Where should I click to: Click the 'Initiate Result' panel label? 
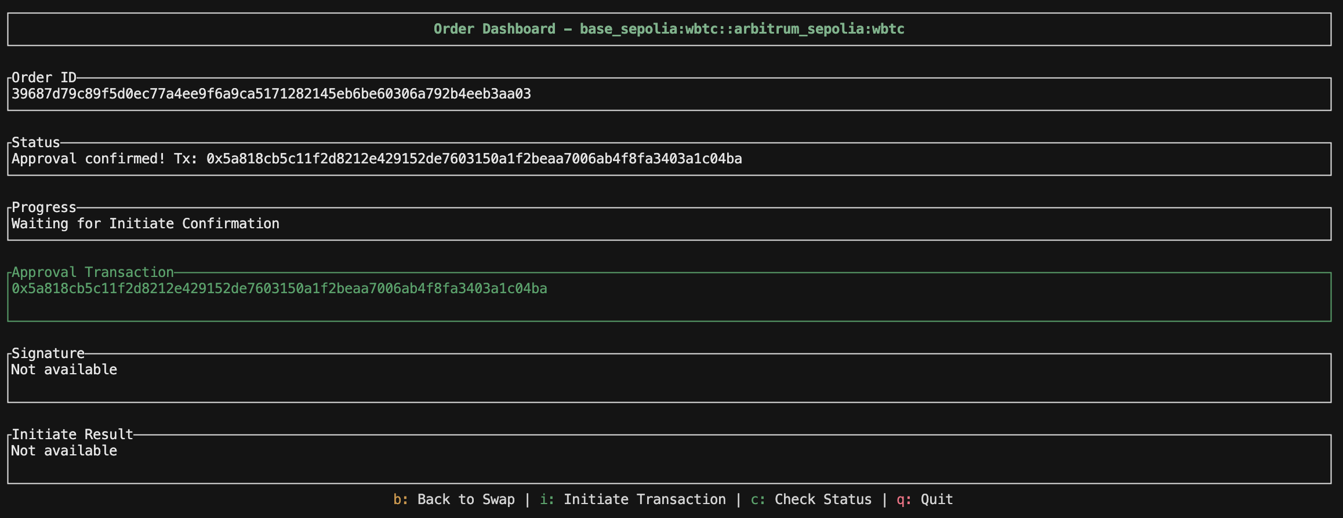click(x=72, y=435)
